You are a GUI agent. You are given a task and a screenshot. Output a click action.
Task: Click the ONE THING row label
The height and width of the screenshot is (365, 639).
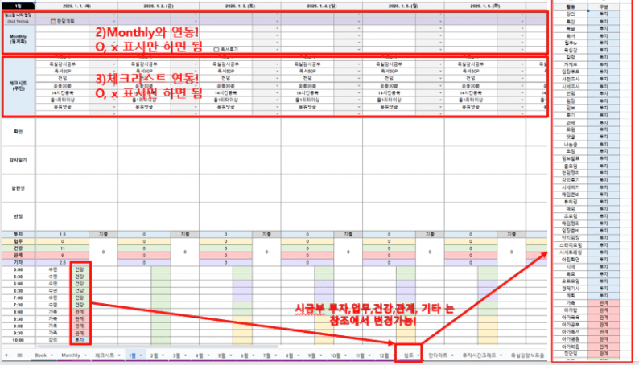[x=18, y=21]
